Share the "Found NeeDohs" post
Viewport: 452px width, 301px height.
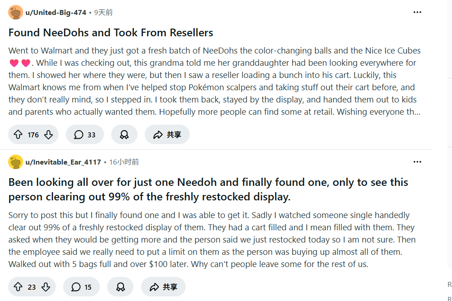[167, 135]
